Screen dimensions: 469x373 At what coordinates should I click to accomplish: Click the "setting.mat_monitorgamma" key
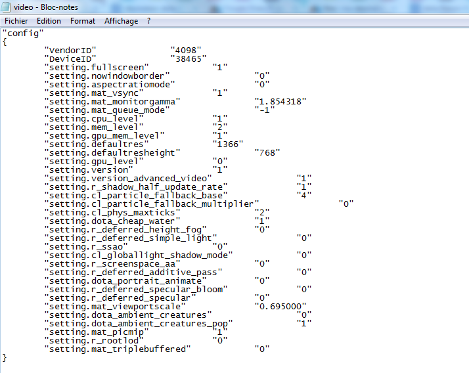pyautogui.click(x=112, y=102)
